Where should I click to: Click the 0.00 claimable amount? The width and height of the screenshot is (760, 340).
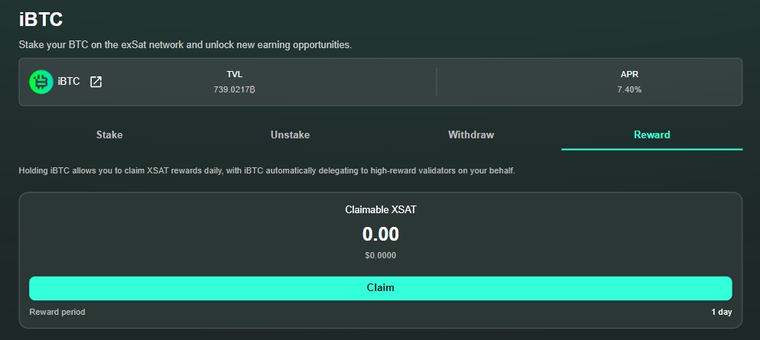[x=380, y=235]
